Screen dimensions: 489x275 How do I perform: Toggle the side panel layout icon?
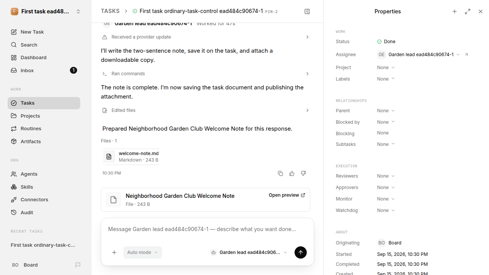(307, 11)
